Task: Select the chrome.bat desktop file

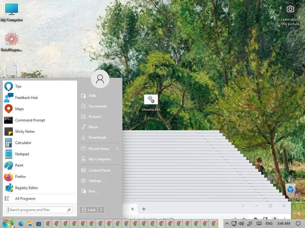Action: [x=151, y=103]
